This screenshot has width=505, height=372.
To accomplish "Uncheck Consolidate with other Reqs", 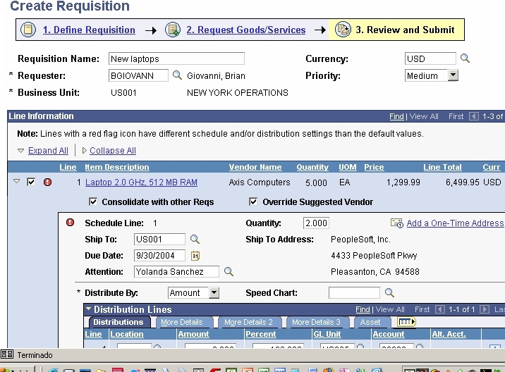I will click(x=93, y=201).
